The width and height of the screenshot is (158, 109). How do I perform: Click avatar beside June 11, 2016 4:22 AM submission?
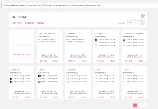pyautogui.click(x=39, y=82)
